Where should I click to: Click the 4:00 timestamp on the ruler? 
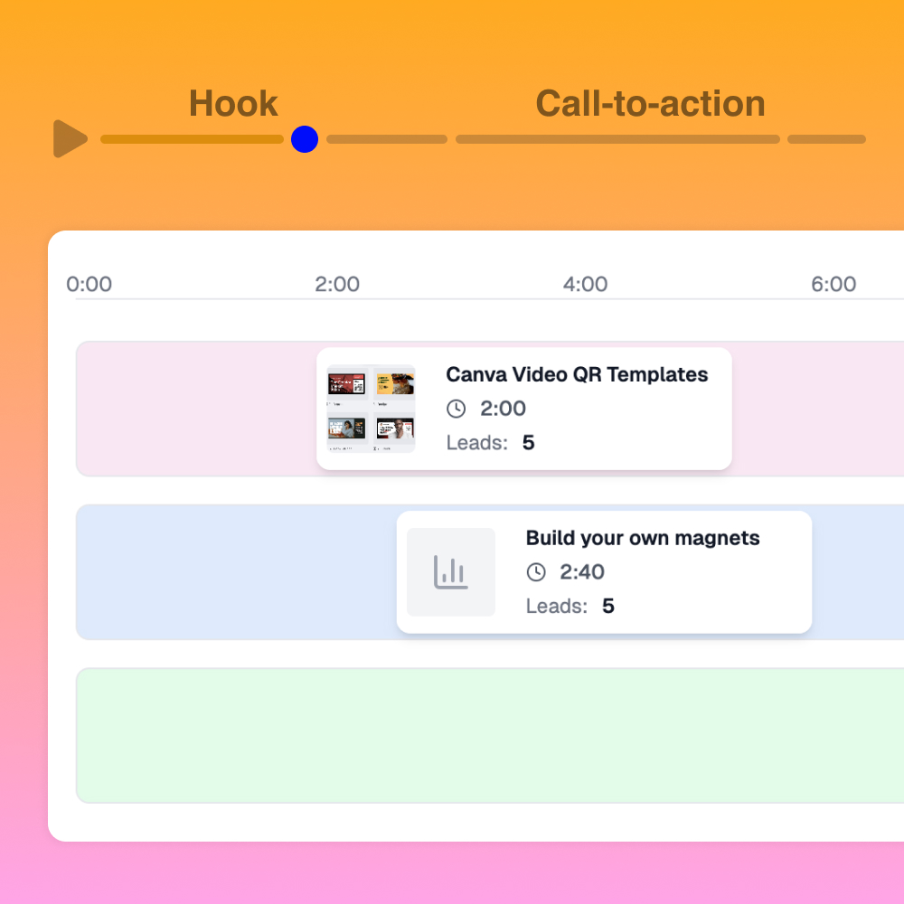tap(585, 284)
